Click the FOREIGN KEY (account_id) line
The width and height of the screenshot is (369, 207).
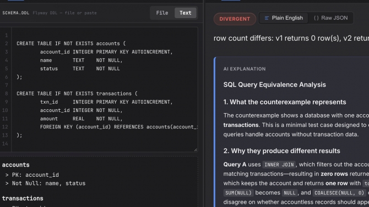point(119,127)
